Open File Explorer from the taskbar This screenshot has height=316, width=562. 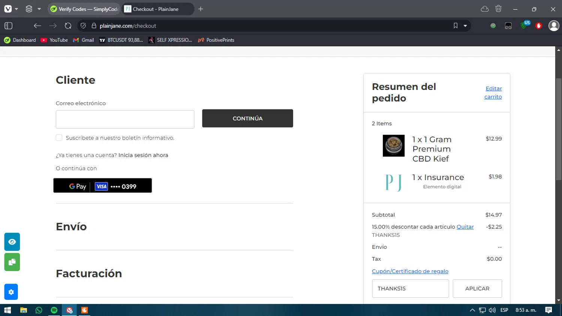coord(24,310)
